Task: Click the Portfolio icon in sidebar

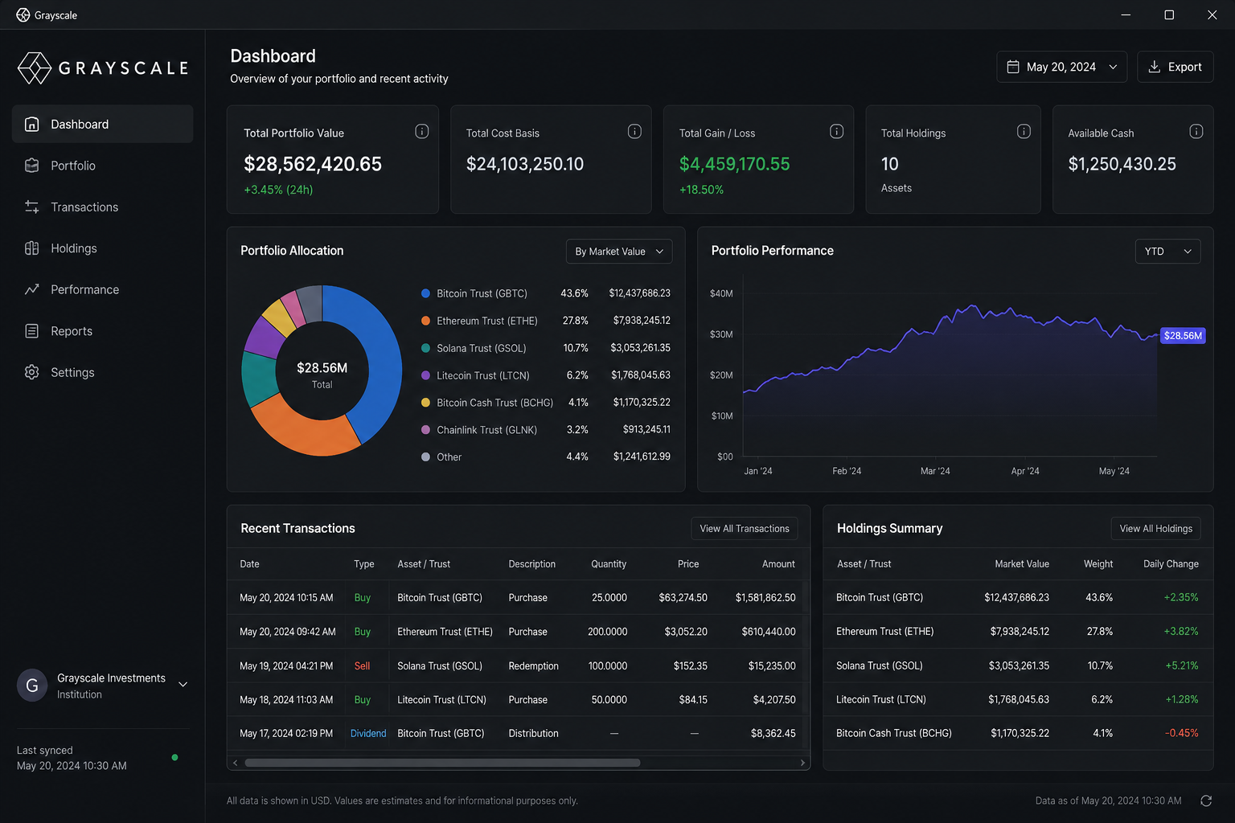Action: pos(32,166)
